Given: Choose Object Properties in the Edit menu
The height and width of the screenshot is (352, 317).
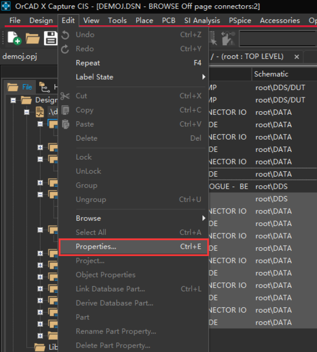Looking at the screenshot, I should pyautogui.click(x=134, y=275).
